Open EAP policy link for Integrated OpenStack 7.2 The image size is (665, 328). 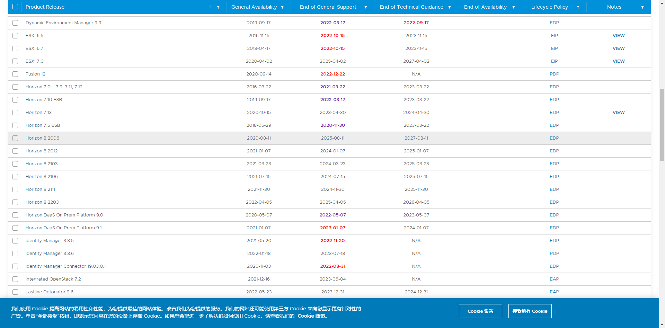point(555,279)
